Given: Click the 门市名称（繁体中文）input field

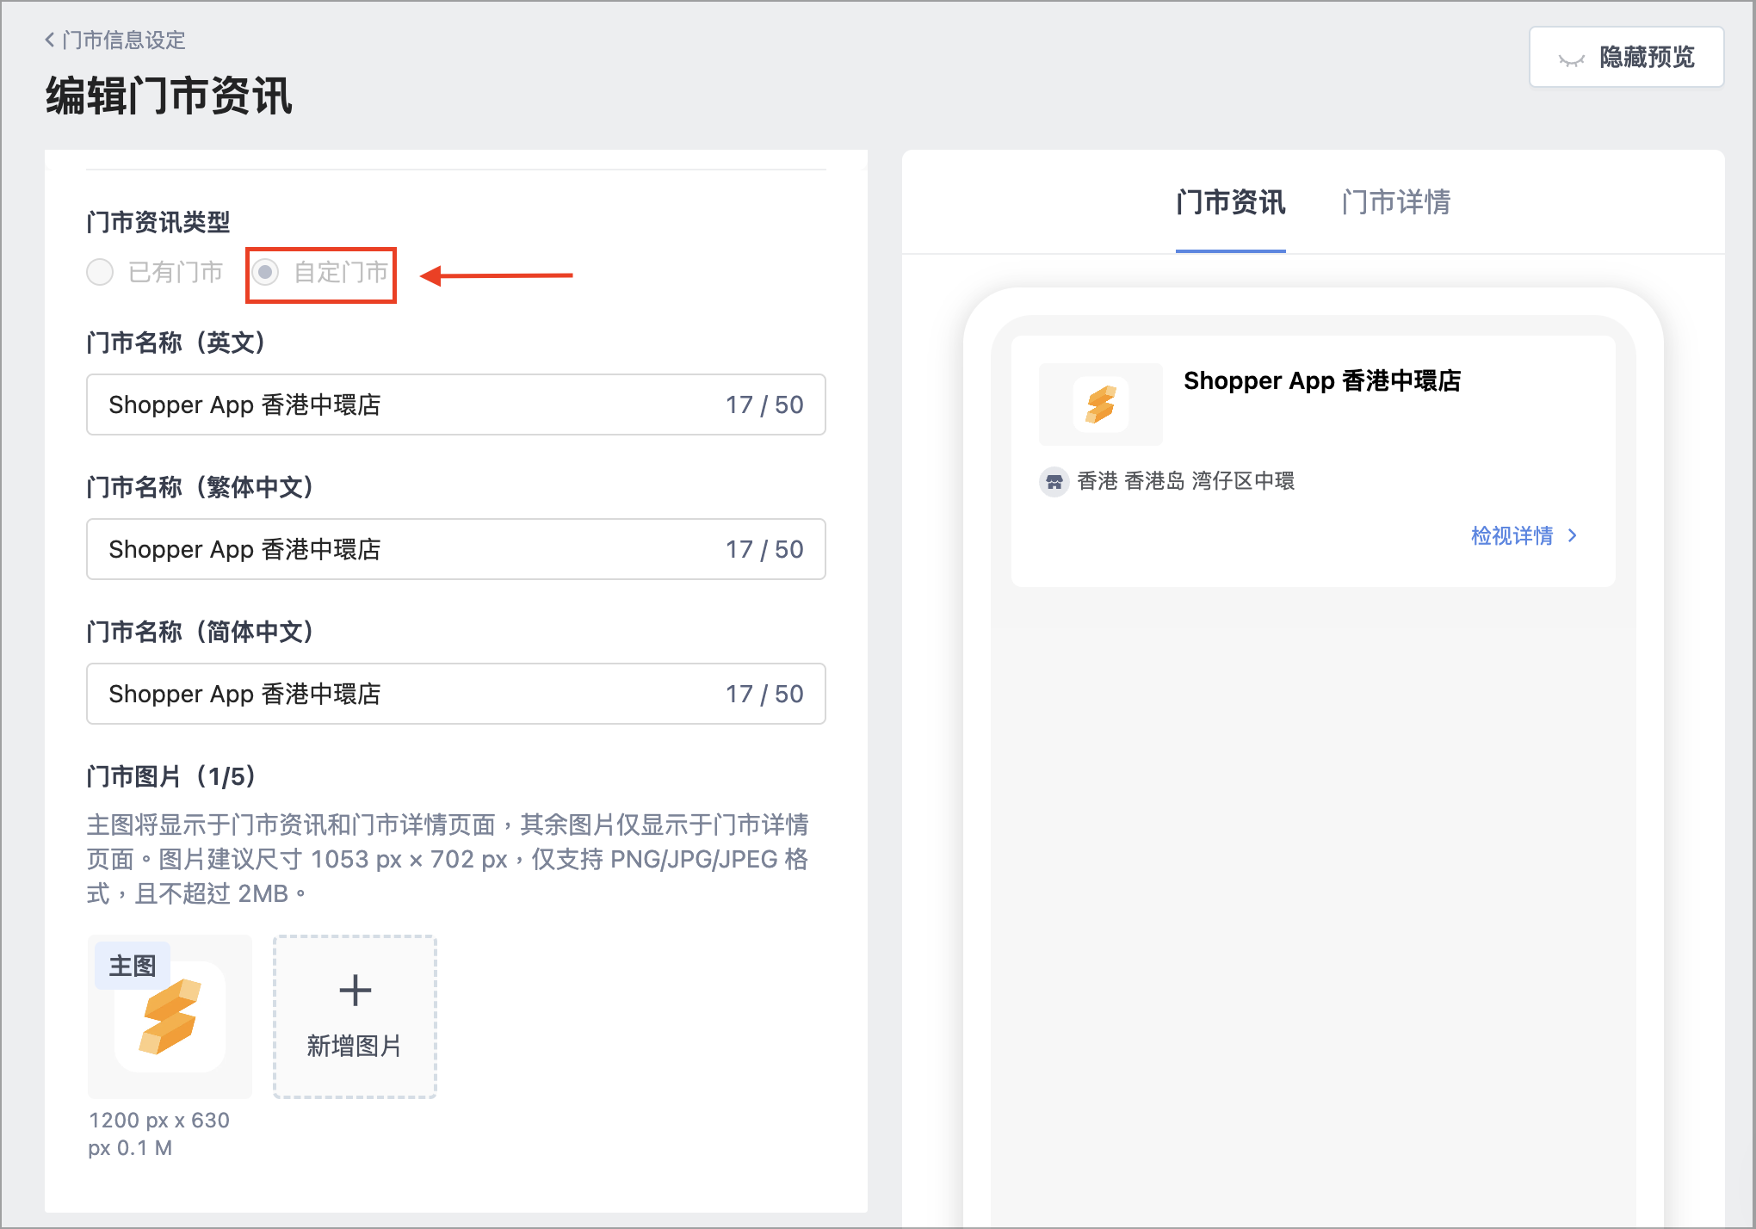Looking at the screenshot, I should click(x=455, y=549).
